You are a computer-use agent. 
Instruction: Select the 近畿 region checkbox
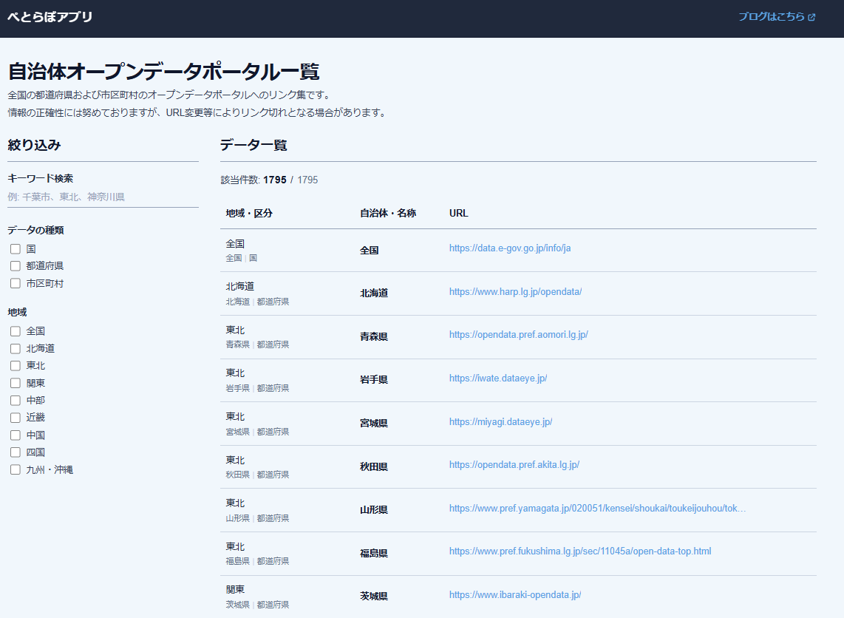click(16, 418)
